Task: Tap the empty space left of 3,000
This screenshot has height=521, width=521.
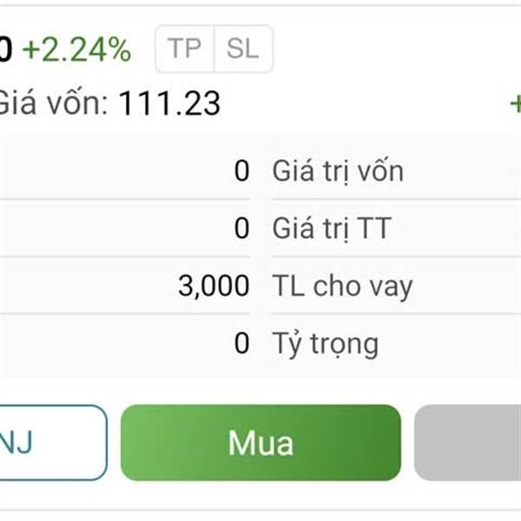Action: point(87,286)
